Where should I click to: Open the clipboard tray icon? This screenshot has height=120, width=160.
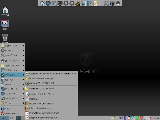129,118
